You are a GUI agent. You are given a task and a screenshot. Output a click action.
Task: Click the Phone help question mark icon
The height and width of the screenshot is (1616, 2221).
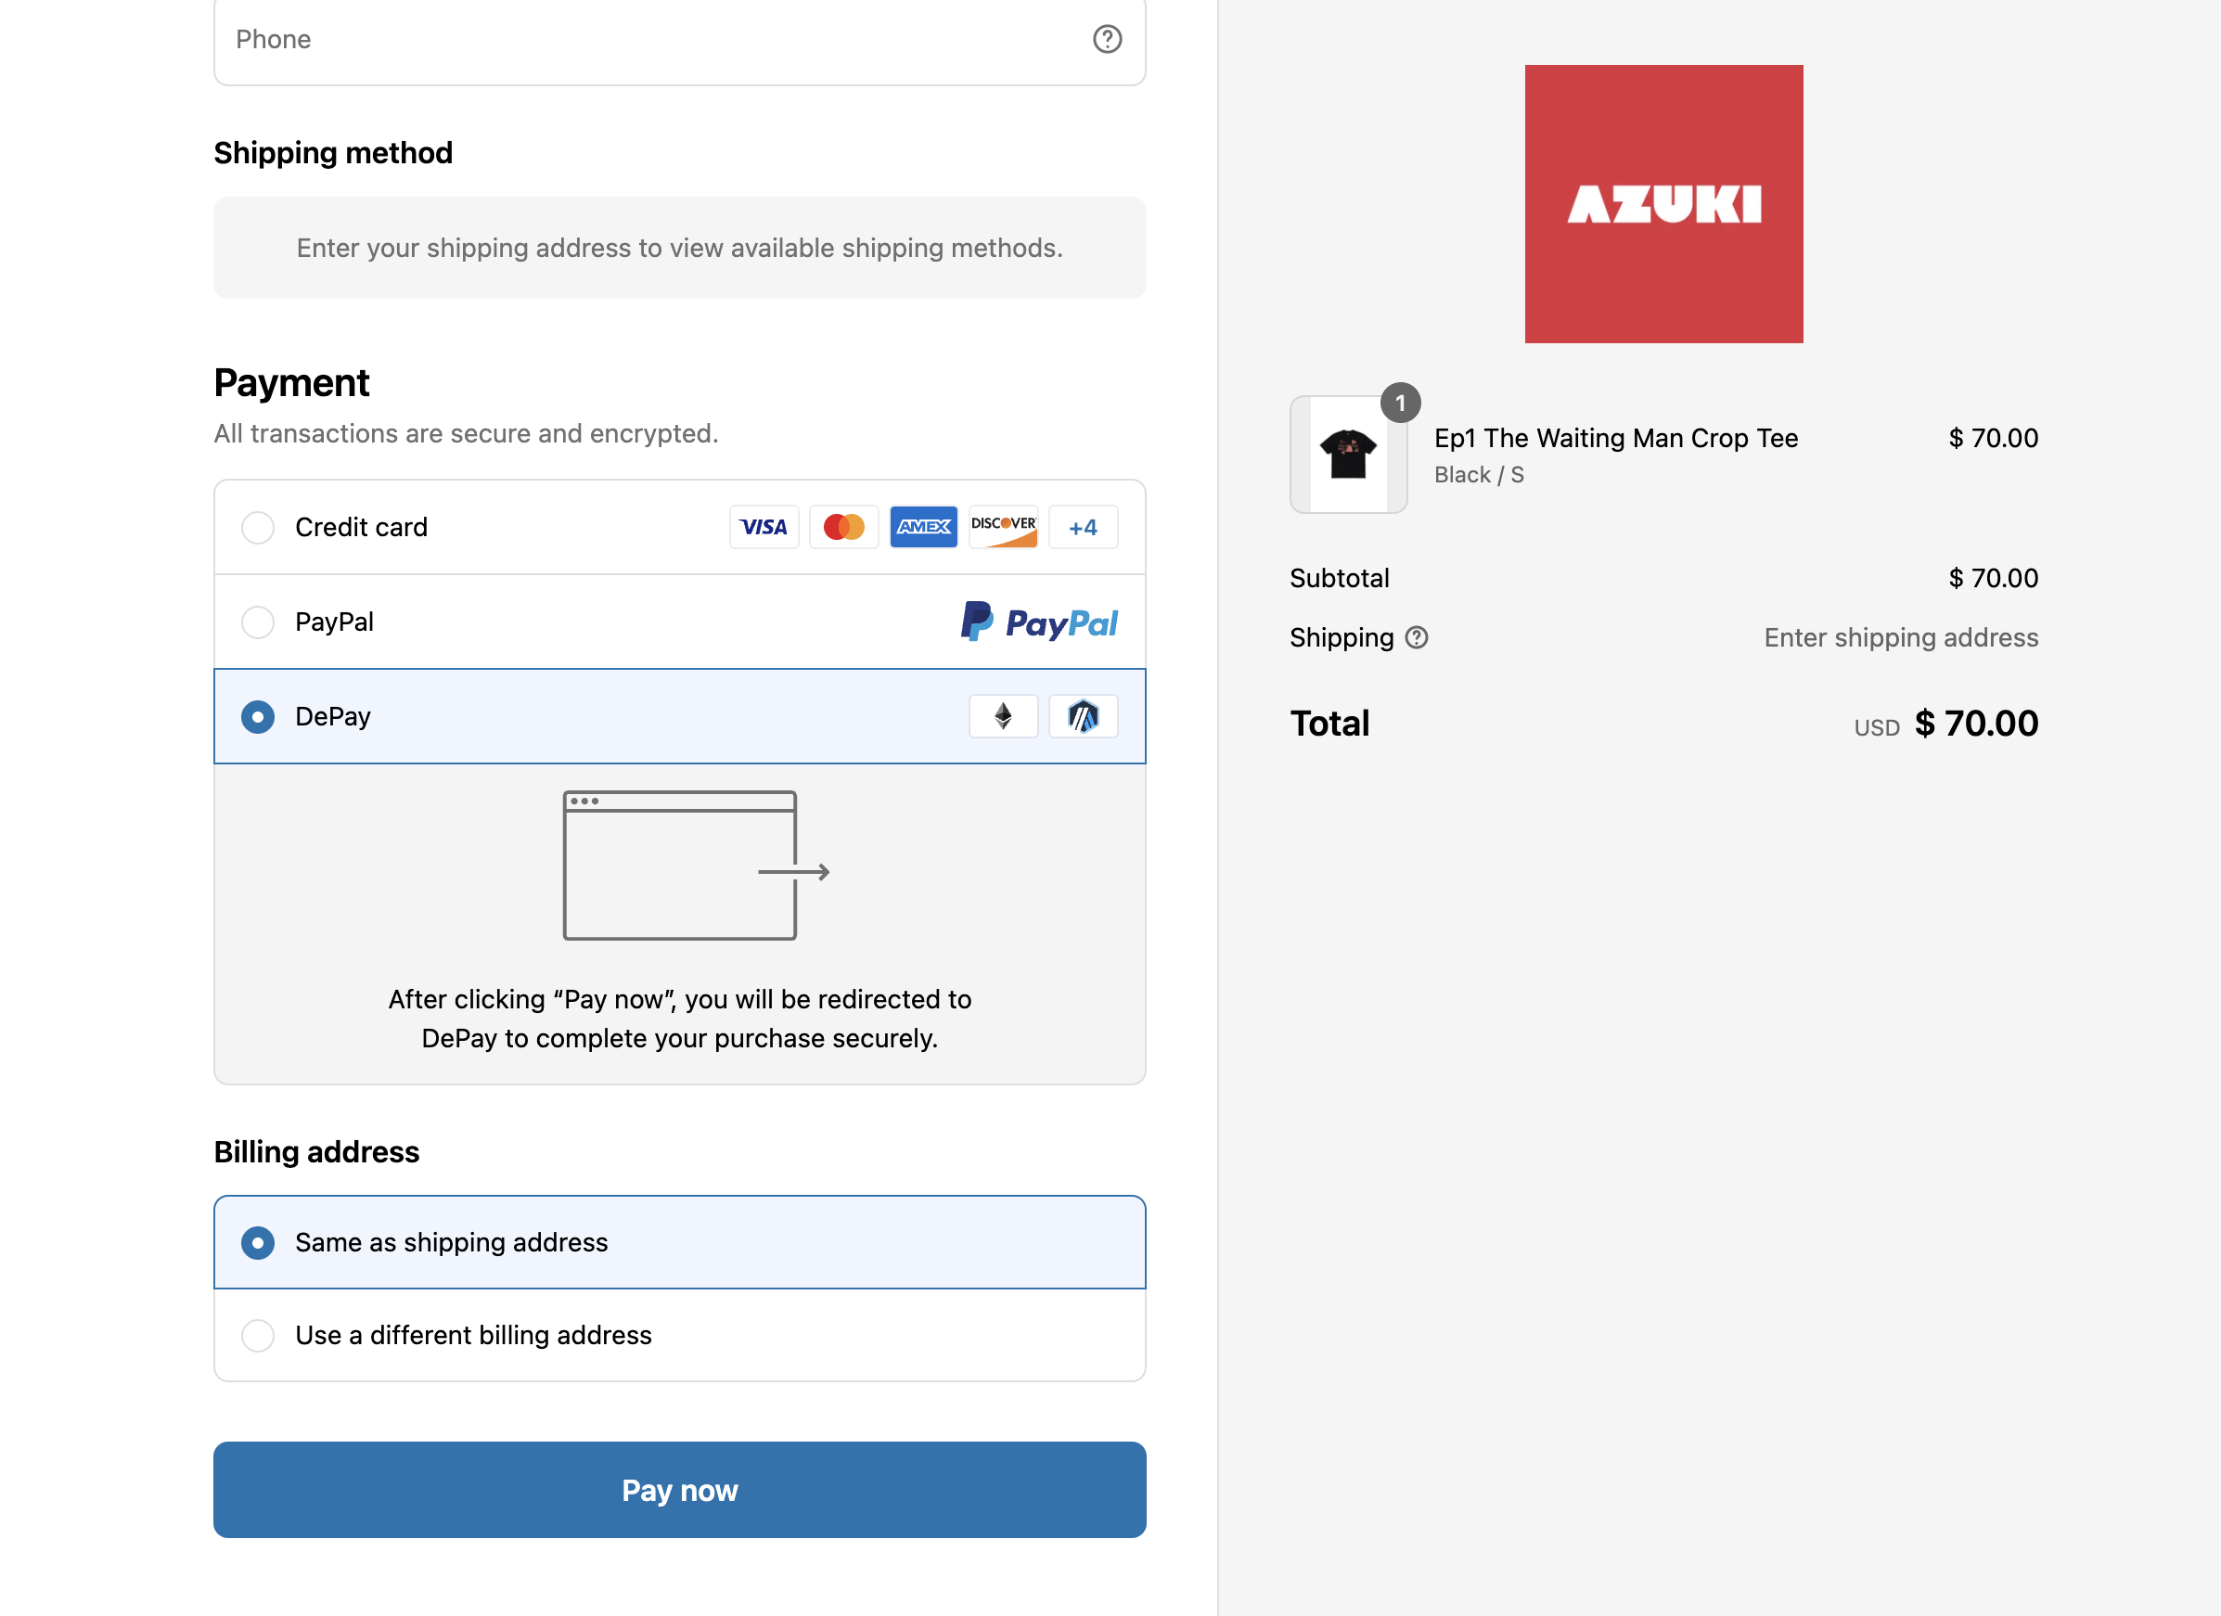[x=1107, y=39]
